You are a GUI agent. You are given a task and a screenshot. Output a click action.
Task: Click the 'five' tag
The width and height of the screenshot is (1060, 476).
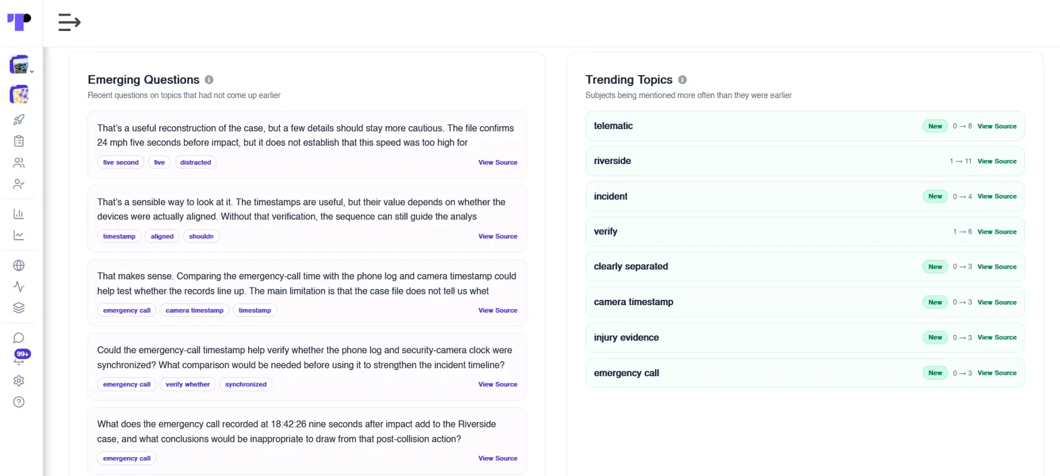tap(160, 162)
